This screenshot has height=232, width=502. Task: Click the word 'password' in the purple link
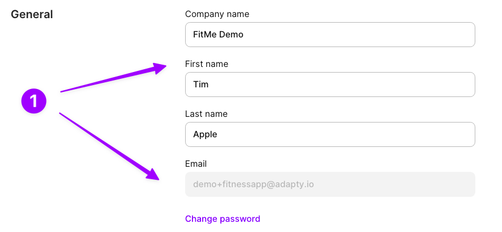240,219
